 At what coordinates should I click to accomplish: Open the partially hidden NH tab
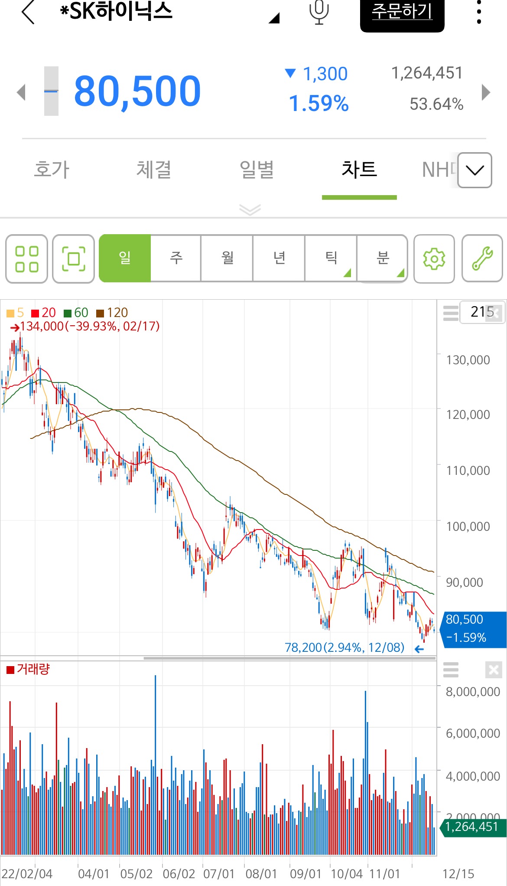click(439, 170)
